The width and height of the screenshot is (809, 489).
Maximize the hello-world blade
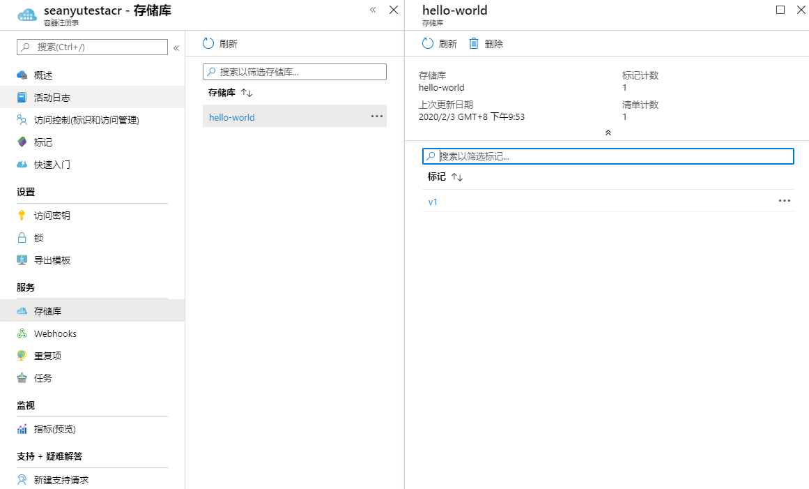pos(780,10)
